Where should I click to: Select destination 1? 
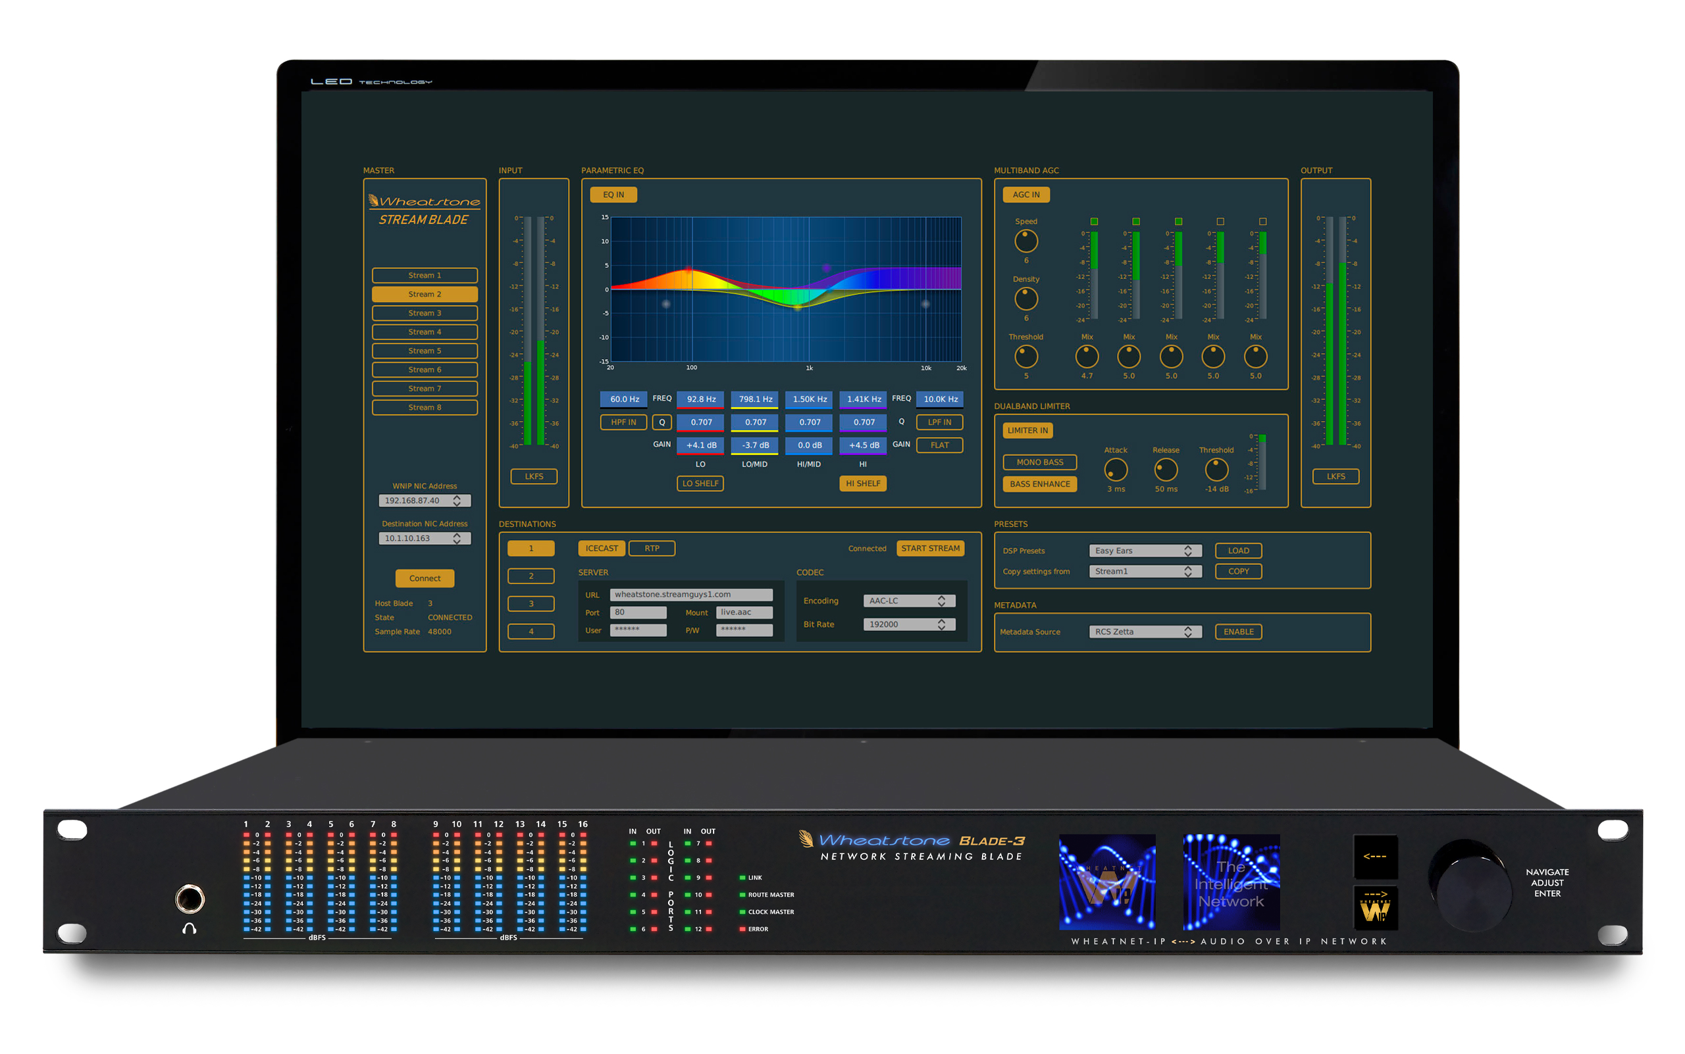531,548
